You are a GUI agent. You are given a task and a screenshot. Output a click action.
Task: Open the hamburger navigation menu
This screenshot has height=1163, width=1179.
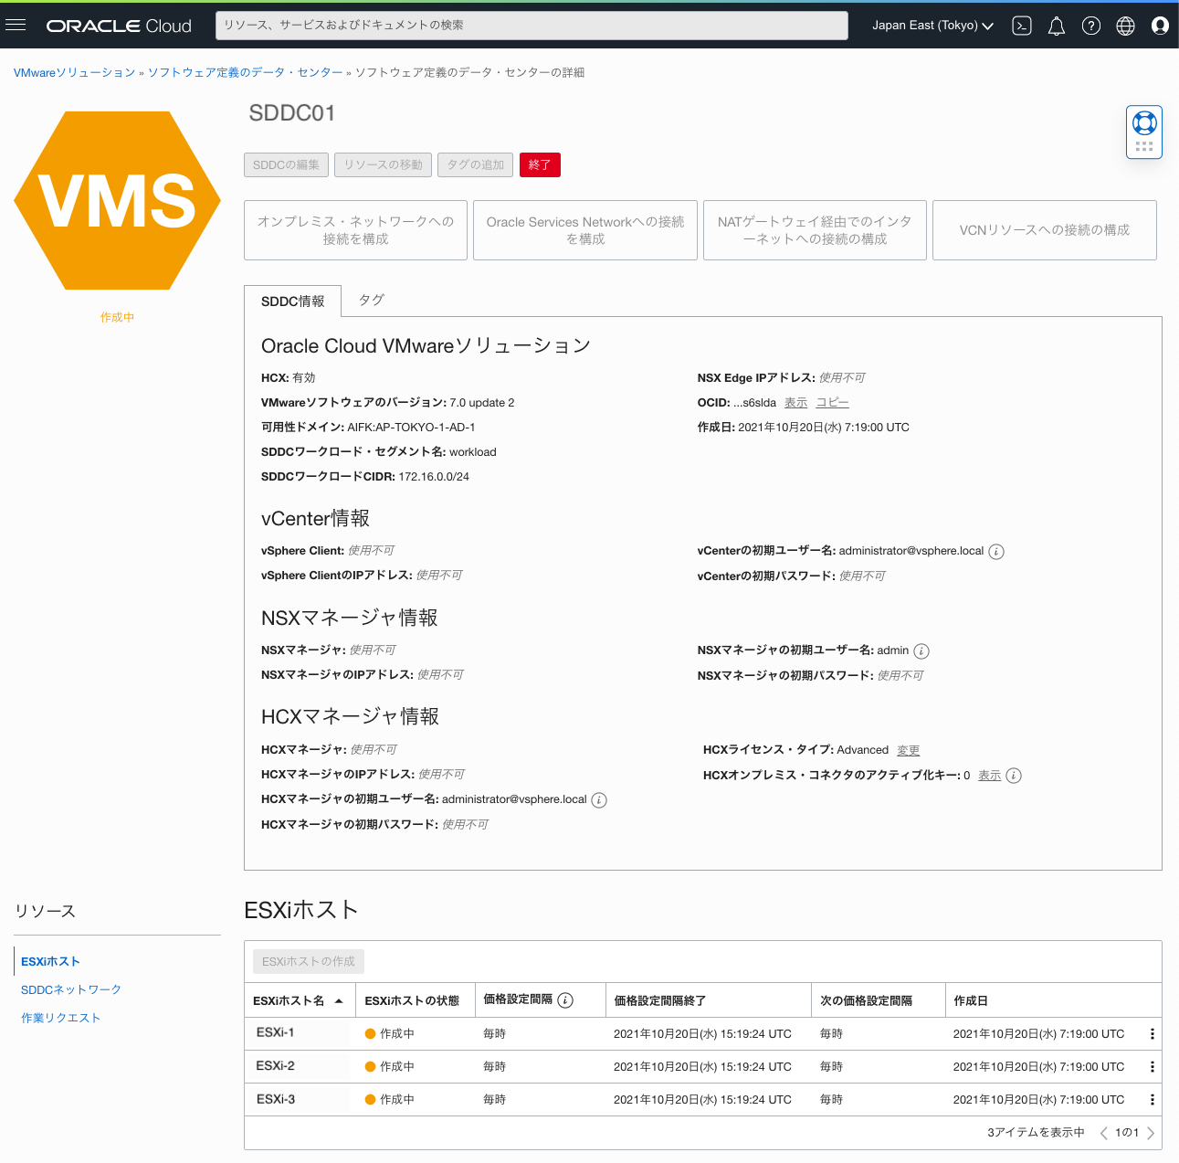pyautogui.click(x=16, y=25)
